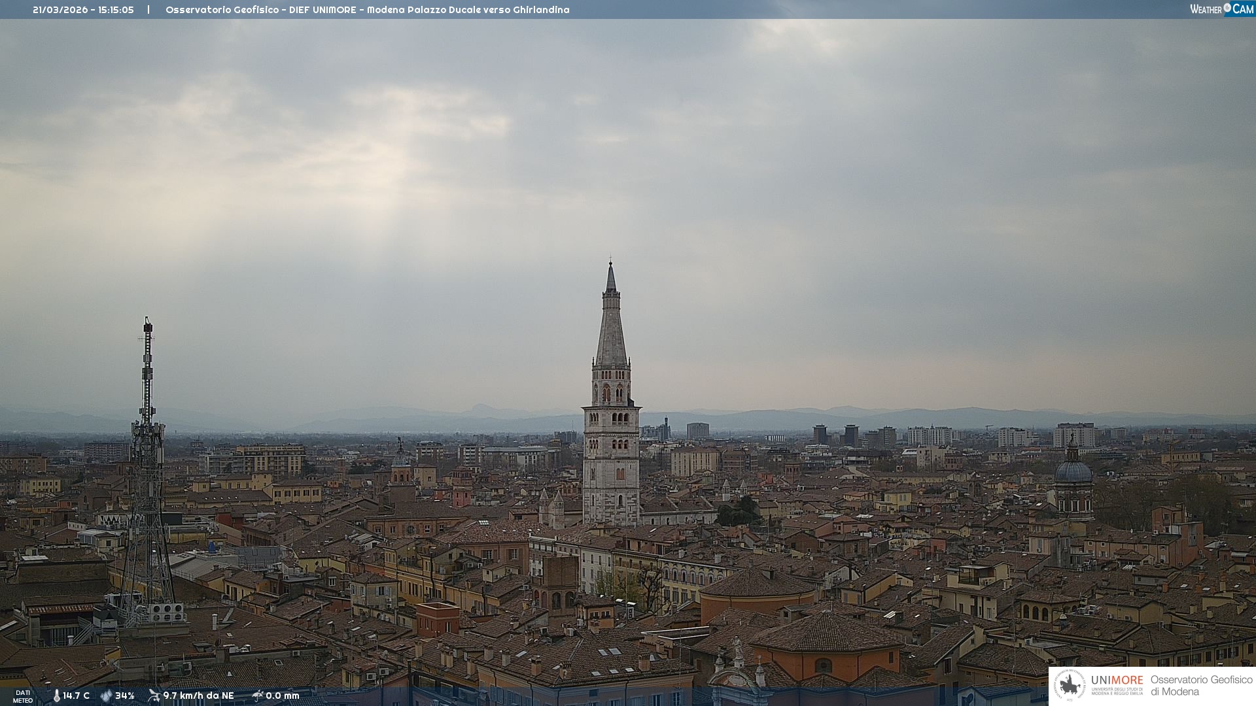Click the 0.0 mm rainfall value
This screenshot has width=1256, height=706.
coord(283,696)
